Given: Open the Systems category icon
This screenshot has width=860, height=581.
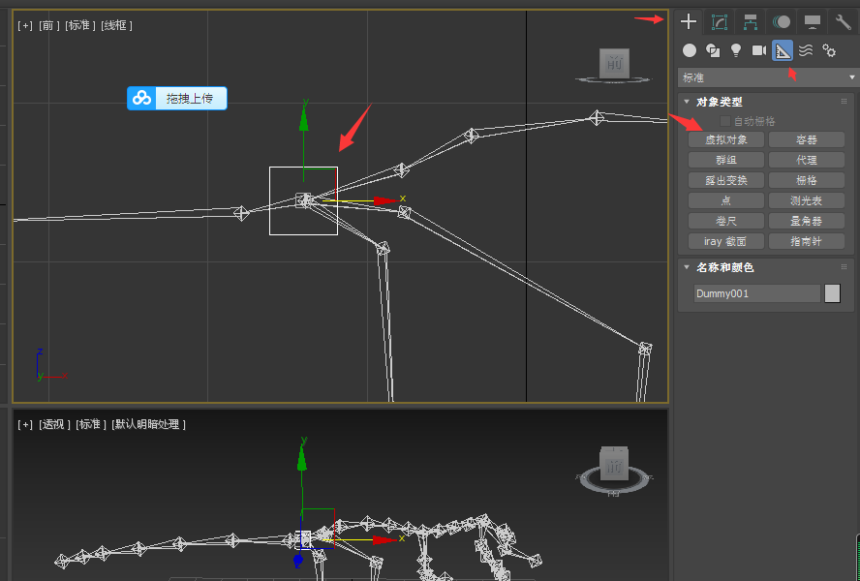Looking at the screenshot, I should pos(828,50).
